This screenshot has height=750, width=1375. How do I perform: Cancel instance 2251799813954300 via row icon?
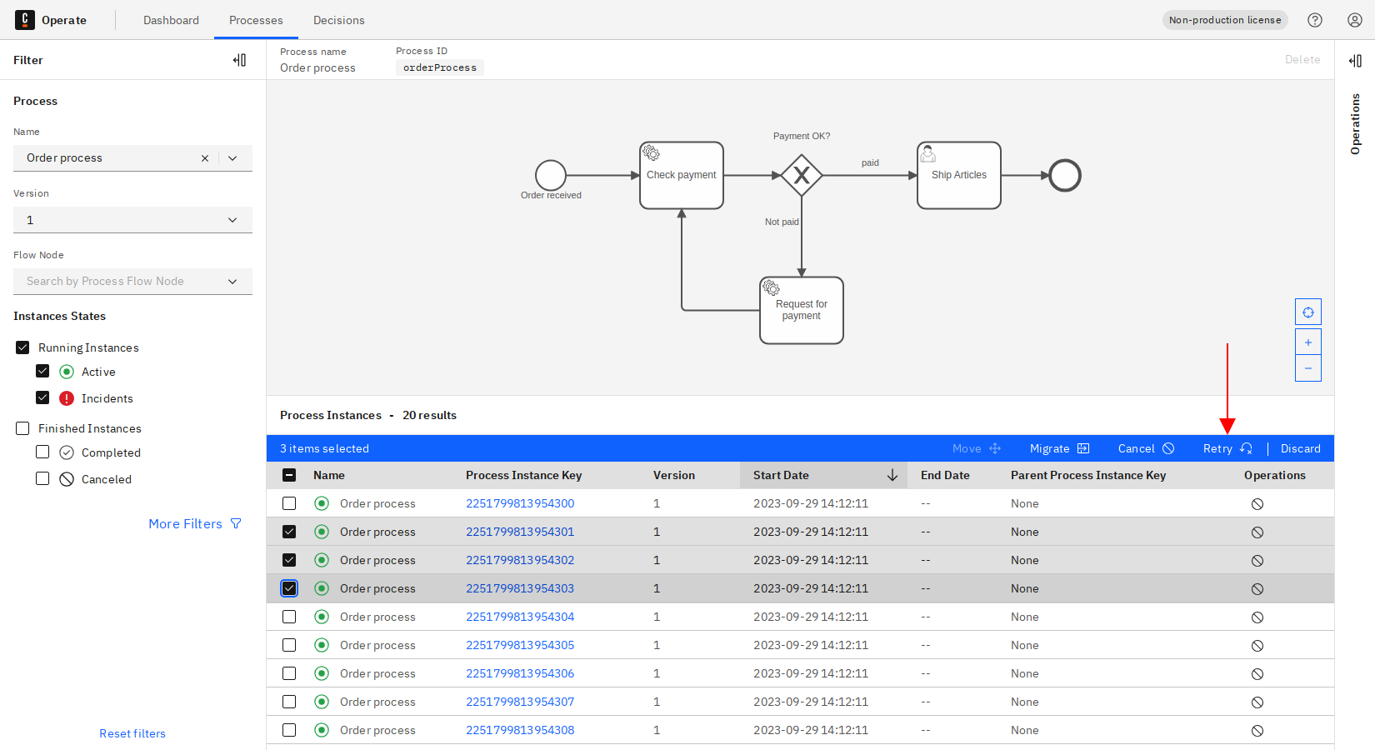click(1257, 504)
